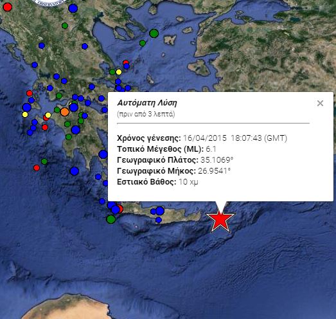
Task: Click the red circle above the blue one near Skyros
Action: click(126, 62)
